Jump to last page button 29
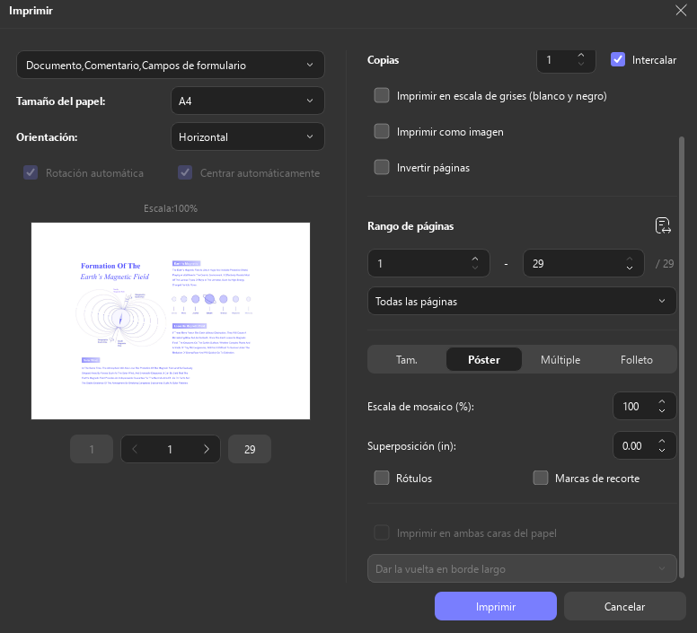697x633 pixels. tap(250, 449)
